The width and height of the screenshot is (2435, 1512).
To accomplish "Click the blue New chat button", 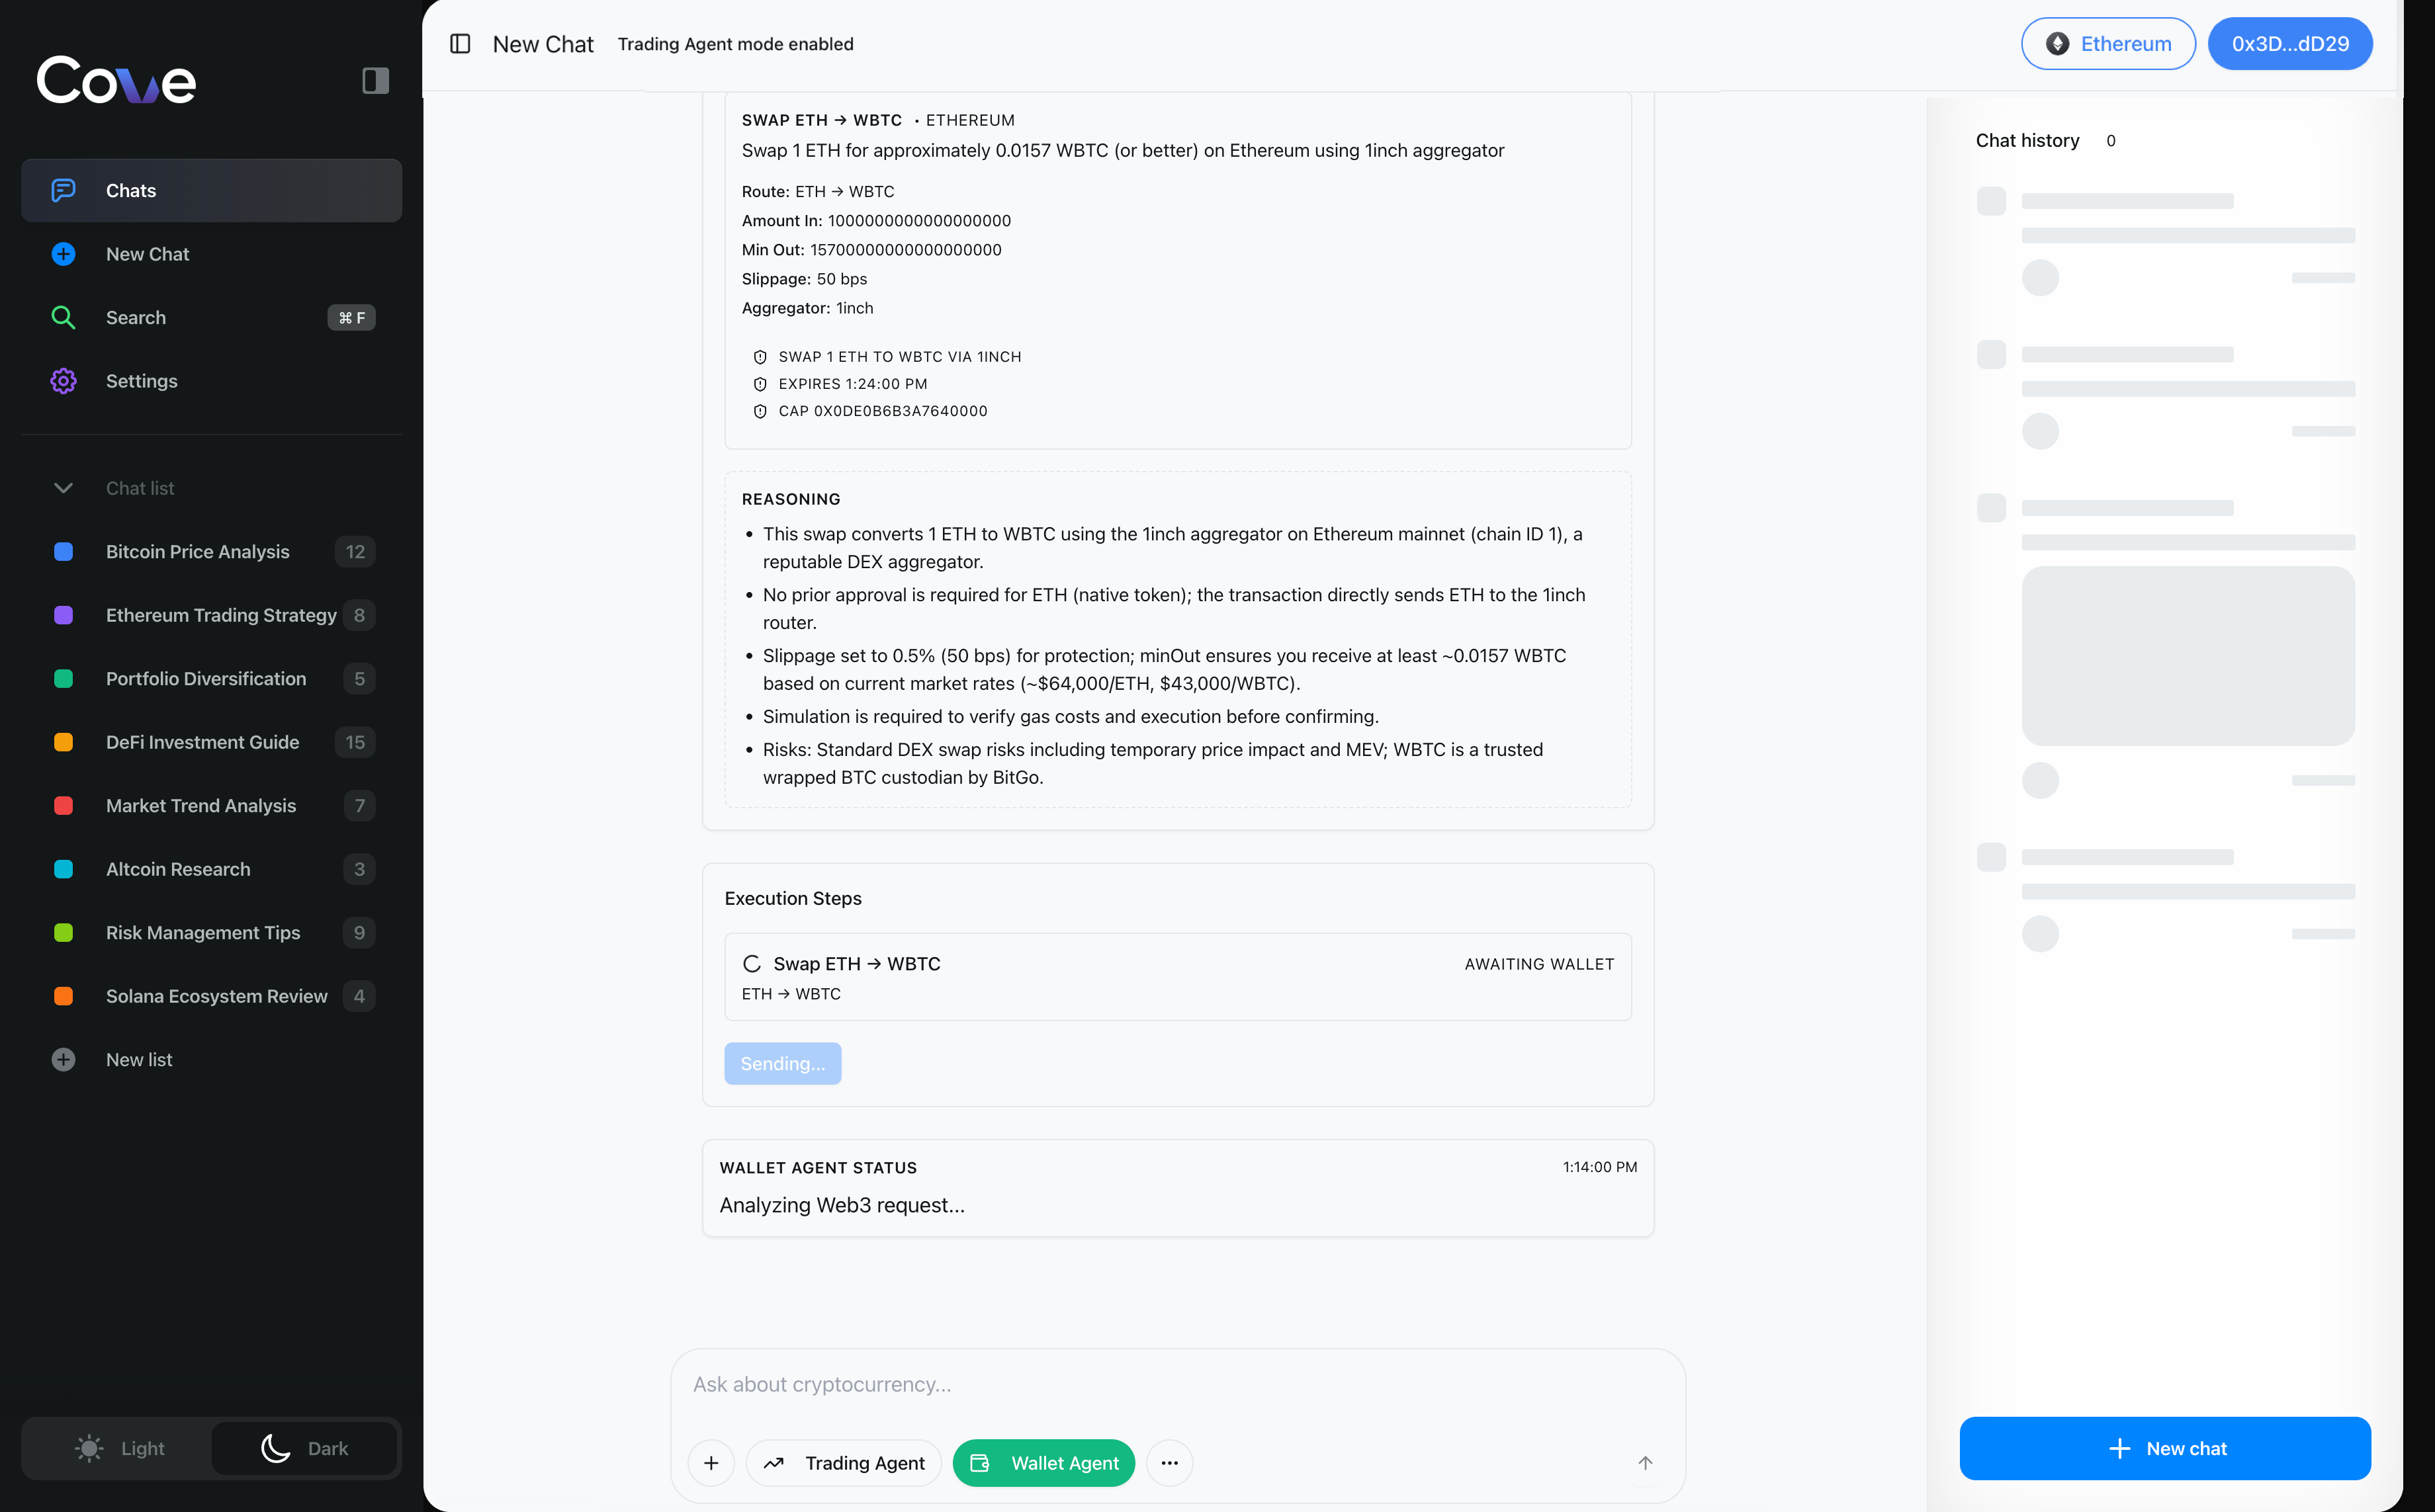I will (2165, 1448).
